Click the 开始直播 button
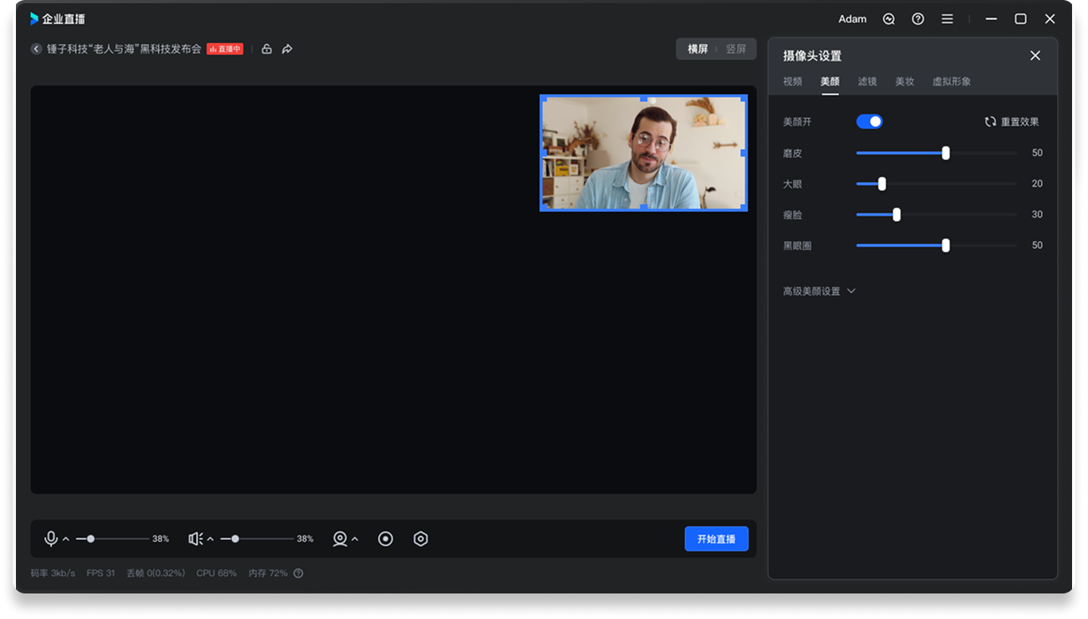 pos(716,539)
